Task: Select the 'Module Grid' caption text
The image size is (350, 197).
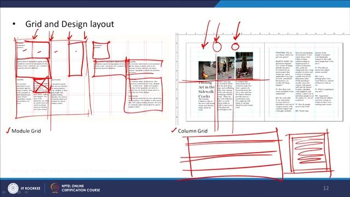Action: pyautogui.click(x=26, y=131)
